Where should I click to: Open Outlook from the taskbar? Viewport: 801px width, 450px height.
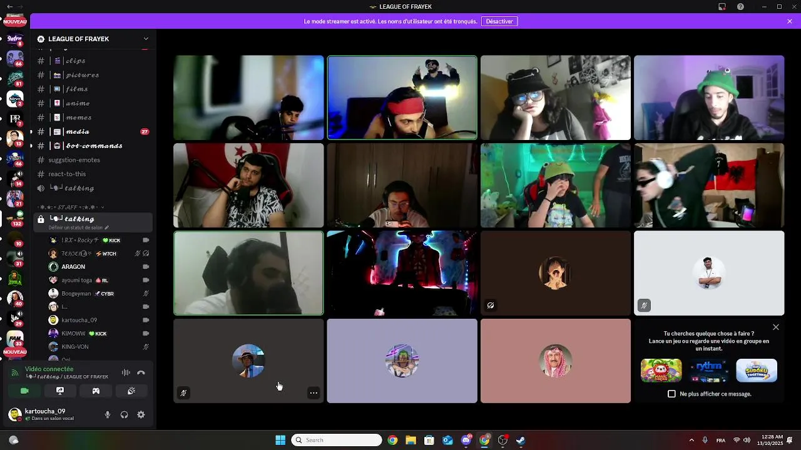click(x=447, y=440)
